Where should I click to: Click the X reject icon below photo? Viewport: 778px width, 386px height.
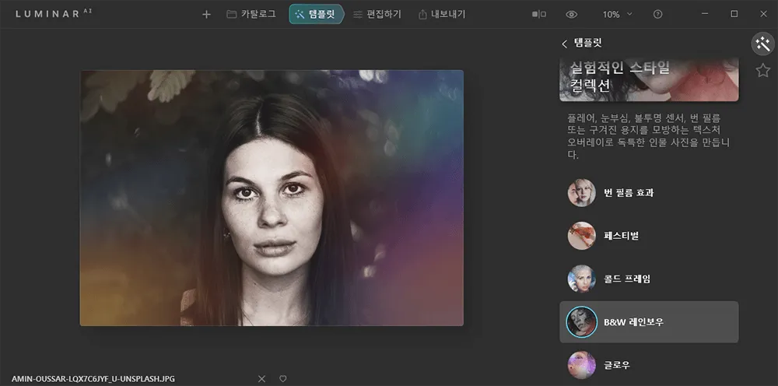pyautogui.click(x=261, y=378)
